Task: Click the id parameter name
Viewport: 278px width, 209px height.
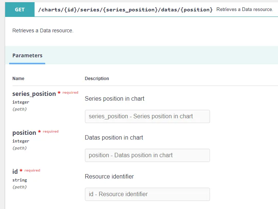Action: [15, 172]
